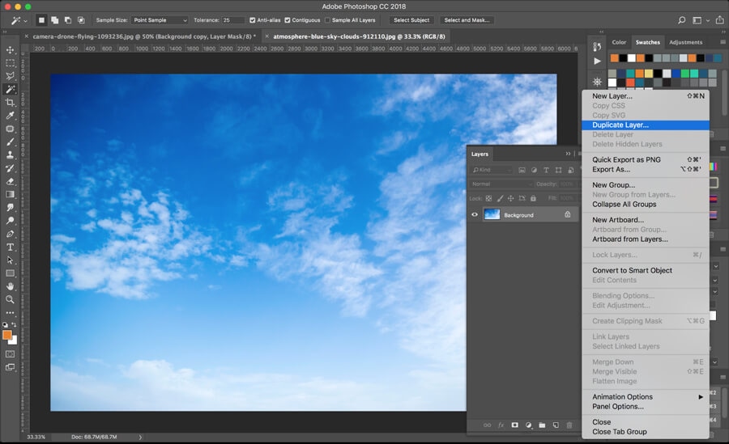Select the Type tool
The height and width of the screenshot is (444, 729).
click(11, 247)
